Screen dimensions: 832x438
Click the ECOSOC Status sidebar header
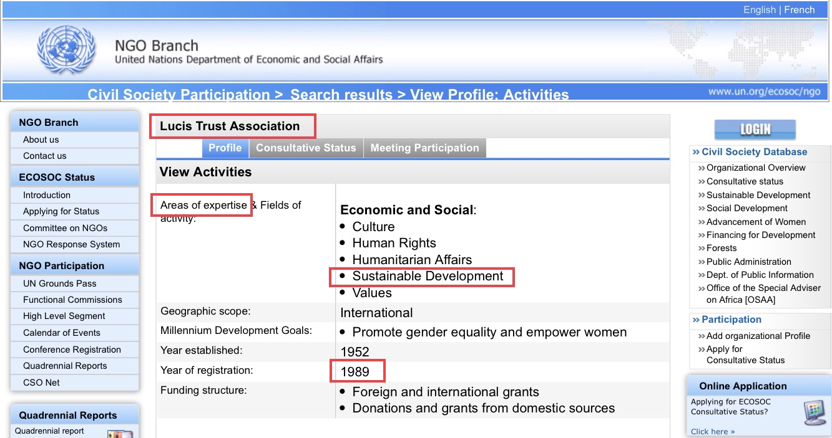coord(75,177)
